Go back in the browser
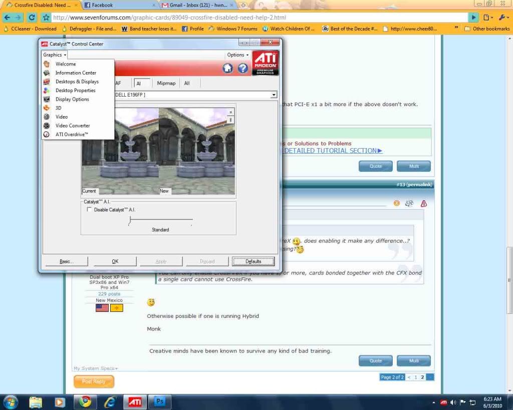This screenshot has width=513, height=410. pos(7,18)
